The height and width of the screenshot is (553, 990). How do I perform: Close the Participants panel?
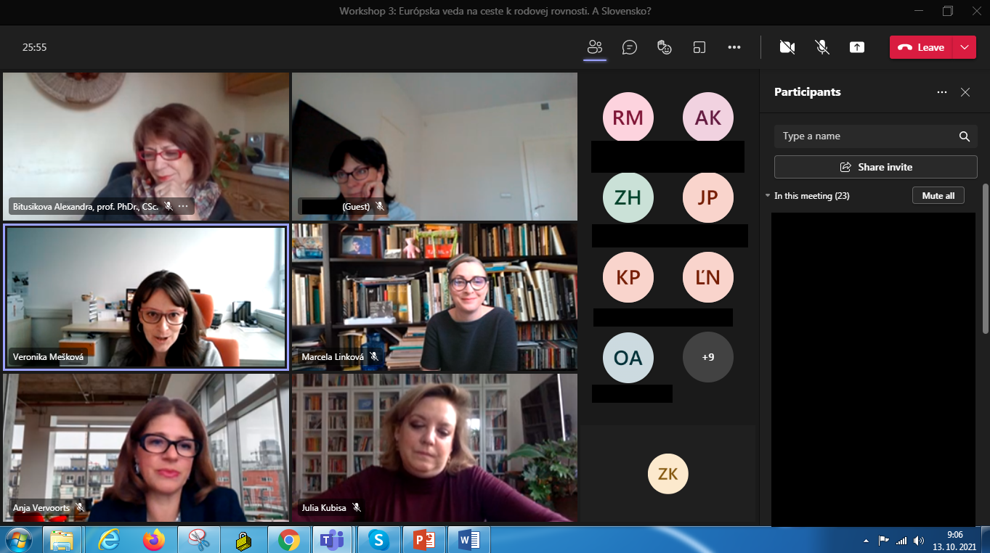(x=965, y=92)
